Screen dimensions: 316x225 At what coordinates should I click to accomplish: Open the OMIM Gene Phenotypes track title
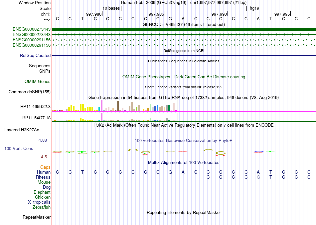184,77
